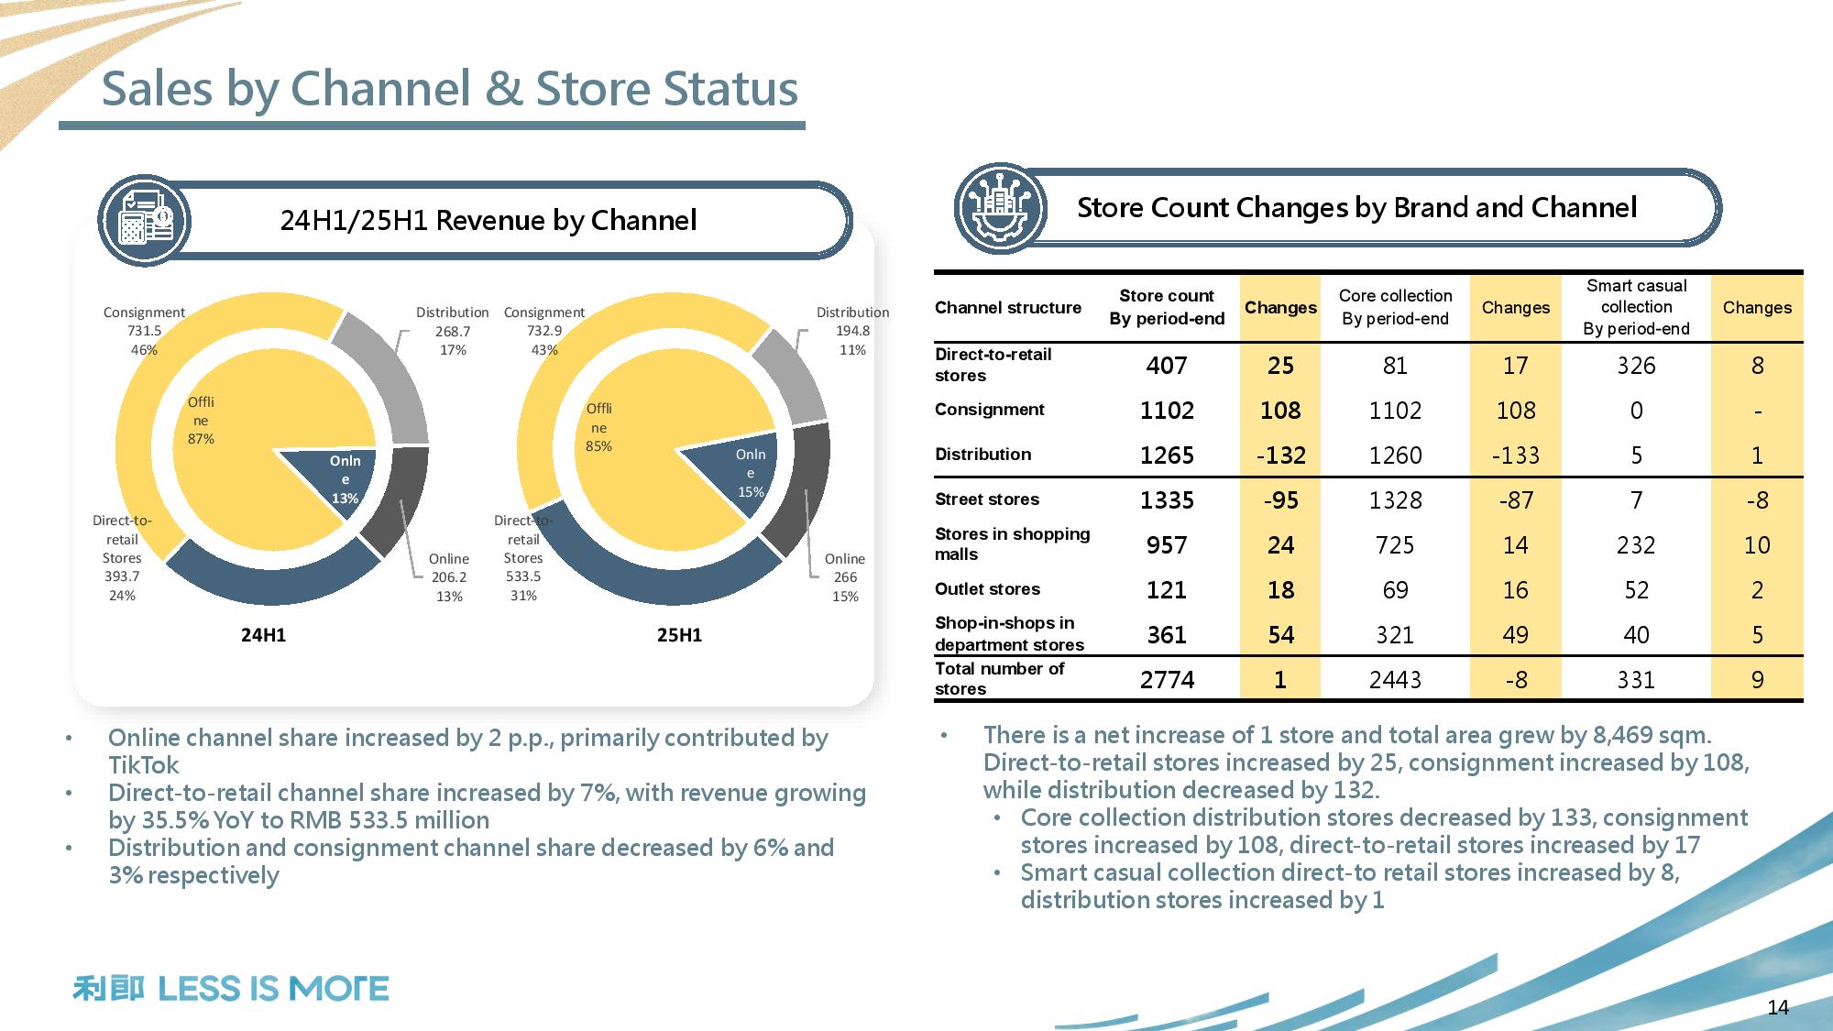Image resolution: width=1833 pixels, height=1031 pixels.
Task: Click the Channel structure column header
Action: click(1007, 308)
